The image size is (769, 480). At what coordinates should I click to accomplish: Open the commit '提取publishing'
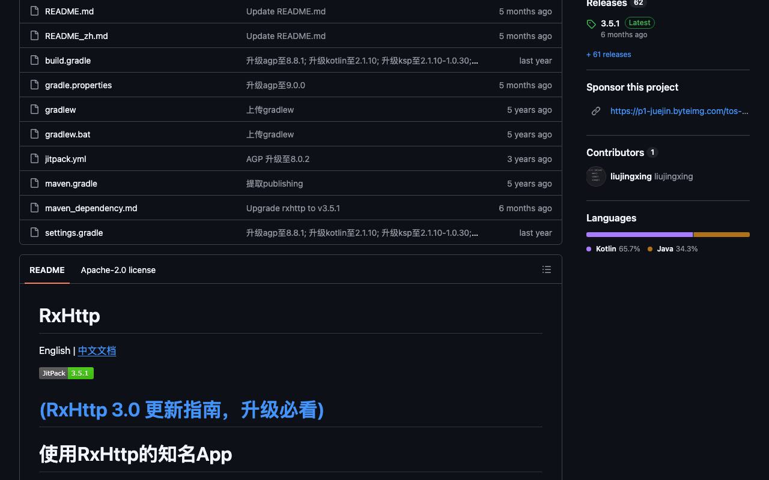(x=275, y=184)
